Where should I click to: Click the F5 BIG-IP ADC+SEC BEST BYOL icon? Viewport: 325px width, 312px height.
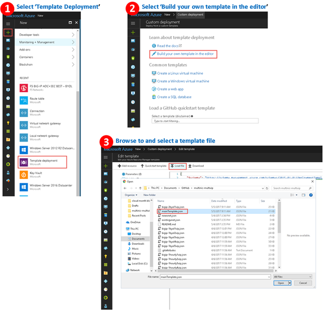point(24,88)
